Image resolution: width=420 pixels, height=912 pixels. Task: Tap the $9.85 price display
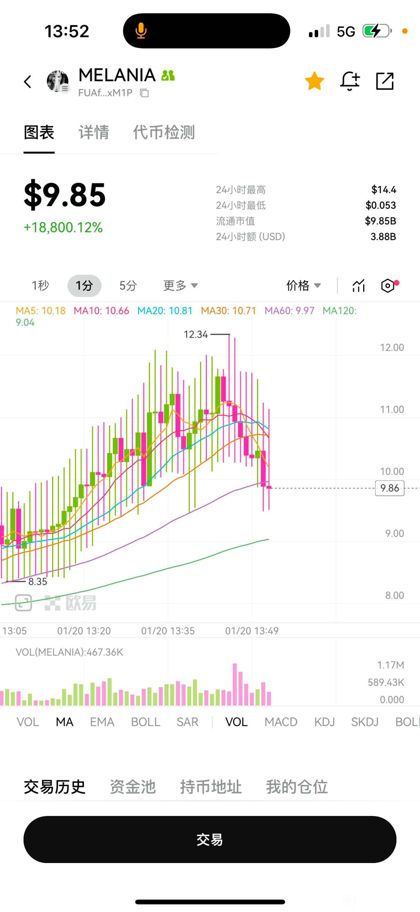65,195
